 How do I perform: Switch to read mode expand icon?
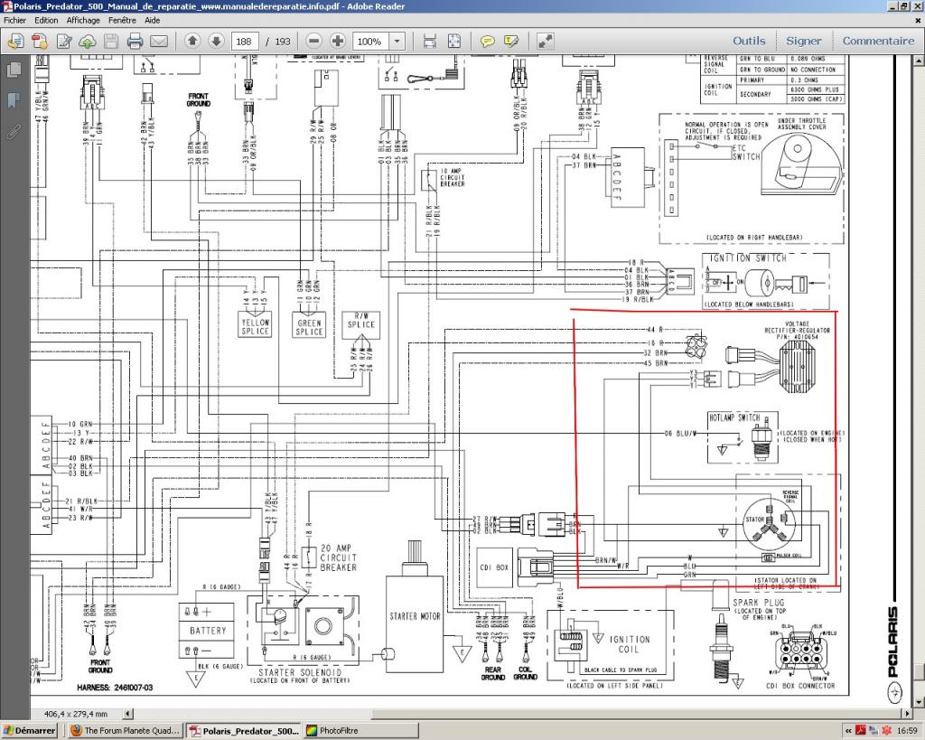pos(545,42)
